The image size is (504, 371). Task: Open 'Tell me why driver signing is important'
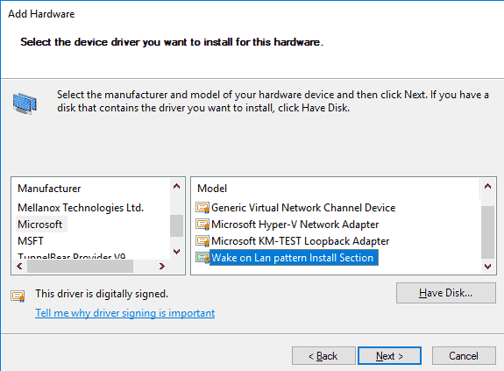[125, 313]
